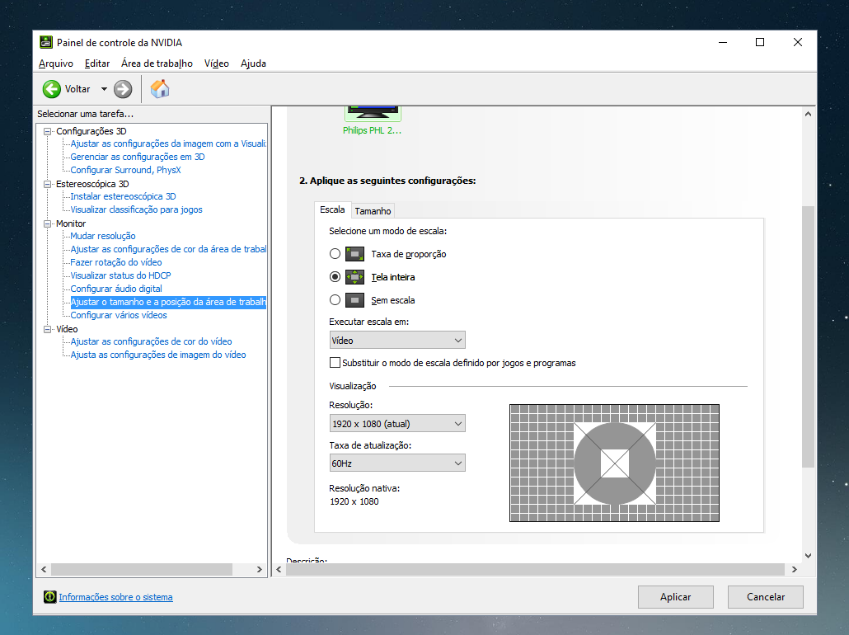849x635 pixels.
Task: Click the gray forward arrow icon
Action: tap(123, 89)
